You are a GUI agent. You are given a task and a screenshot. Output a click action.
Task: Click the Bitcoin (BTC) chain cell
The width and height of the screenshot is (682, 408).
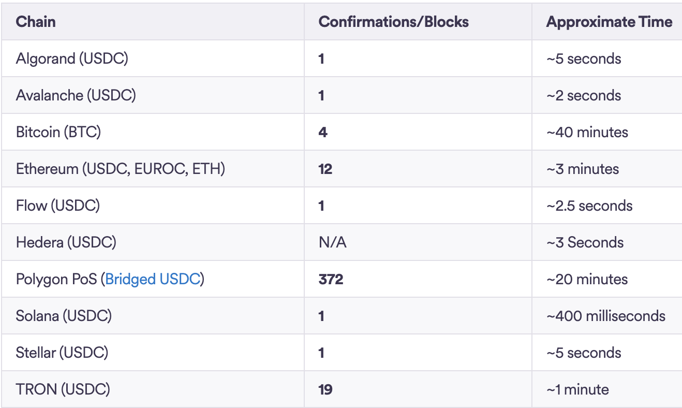pos(58,132)
